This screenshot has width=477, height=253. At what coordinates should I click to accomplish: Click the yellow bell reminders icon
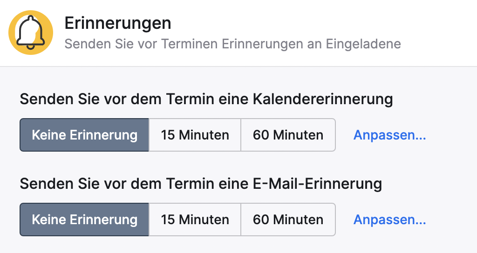31,33
